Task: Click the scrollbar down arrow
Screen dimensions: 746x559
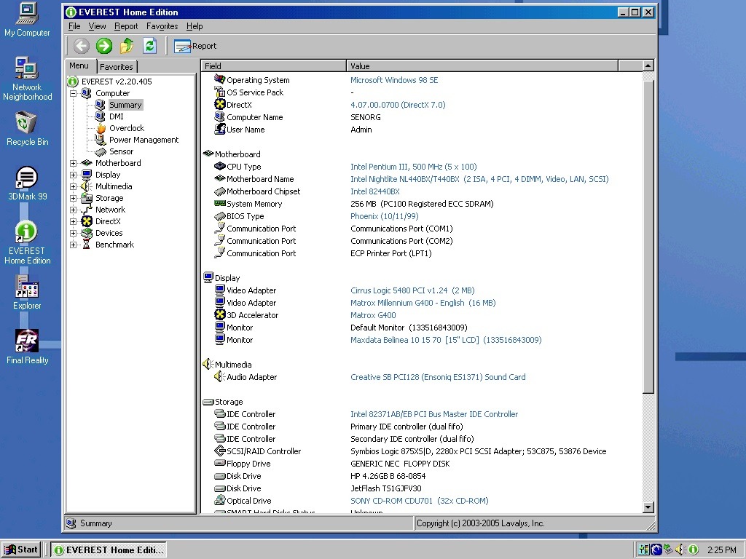Action: pyautogui.click(x=648, y=507)
